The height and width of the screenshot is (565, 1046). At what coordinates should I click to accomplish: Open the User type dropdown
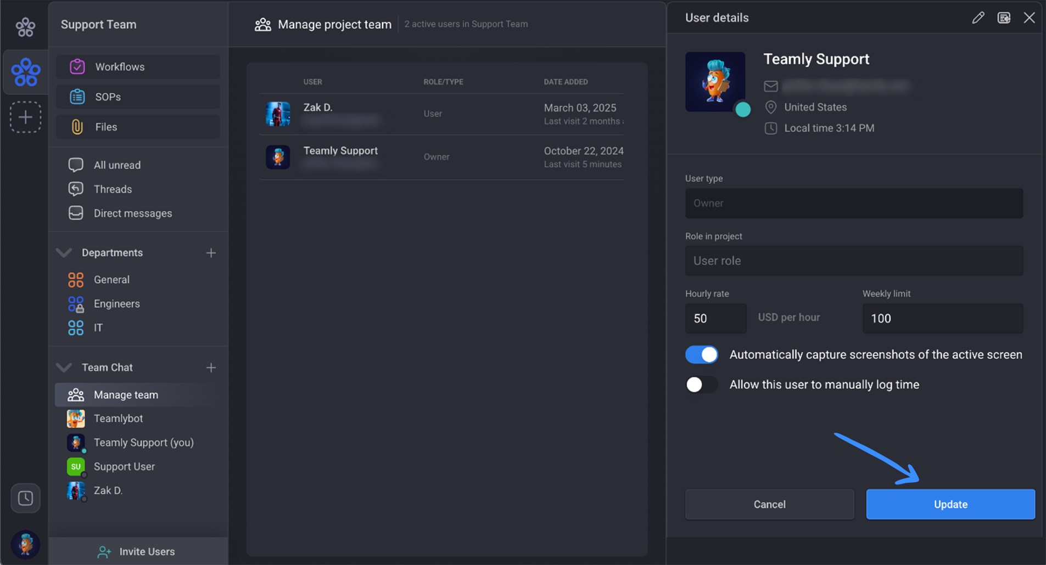(x=854, y=204)
